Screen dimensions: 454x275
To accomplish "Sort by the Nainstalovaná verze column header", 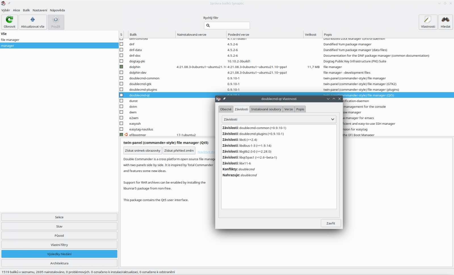I will 201,35.
